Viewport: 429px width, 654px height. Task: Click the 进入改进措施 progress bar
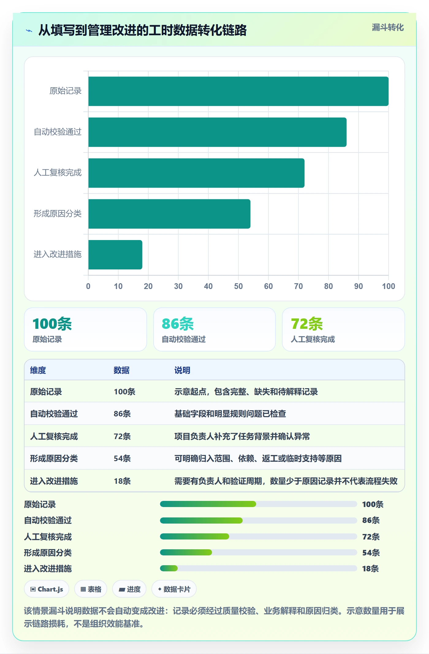pyautogui.click(x=259, y=568)
